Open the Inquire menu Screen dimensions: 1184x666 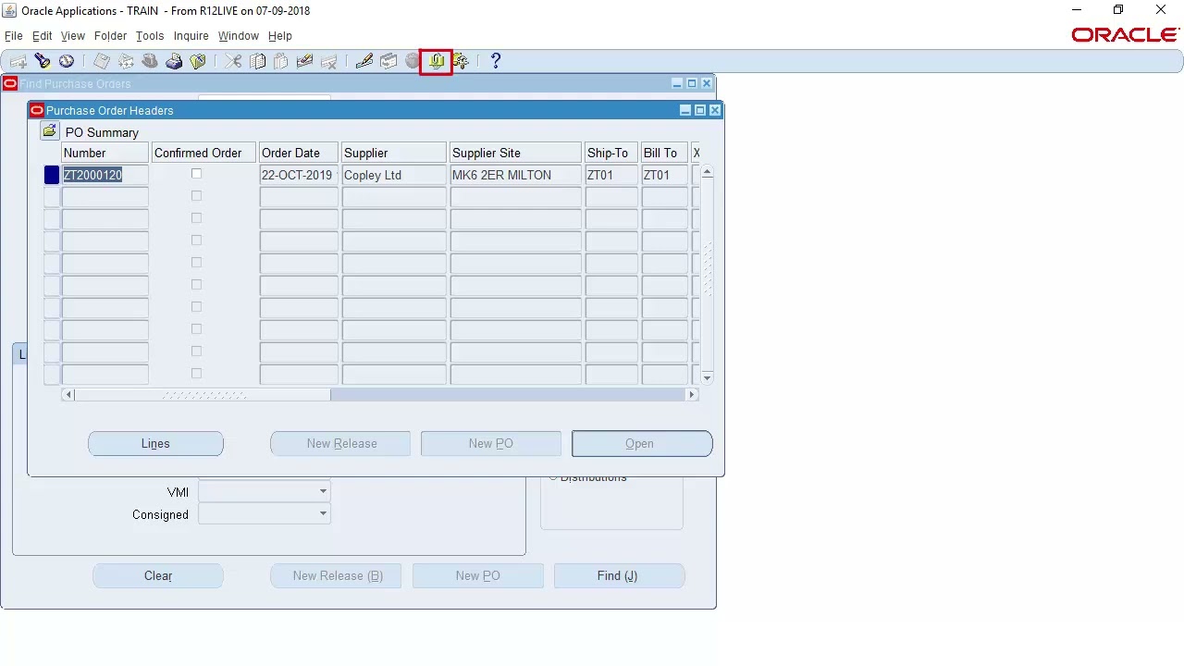point(191,36)
